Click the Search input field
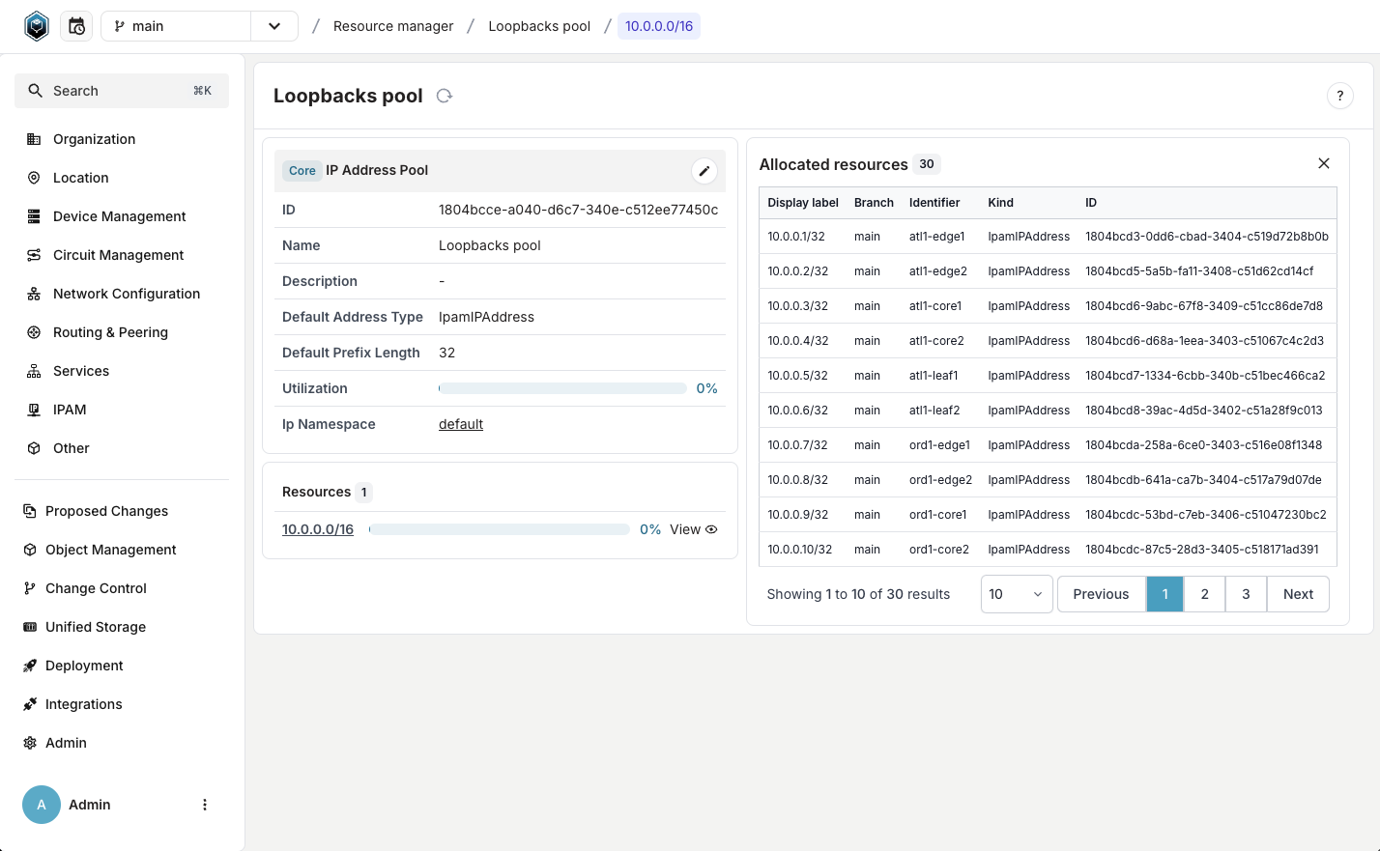This screenshot has height=851, width=1380. [x=121, y=91]
